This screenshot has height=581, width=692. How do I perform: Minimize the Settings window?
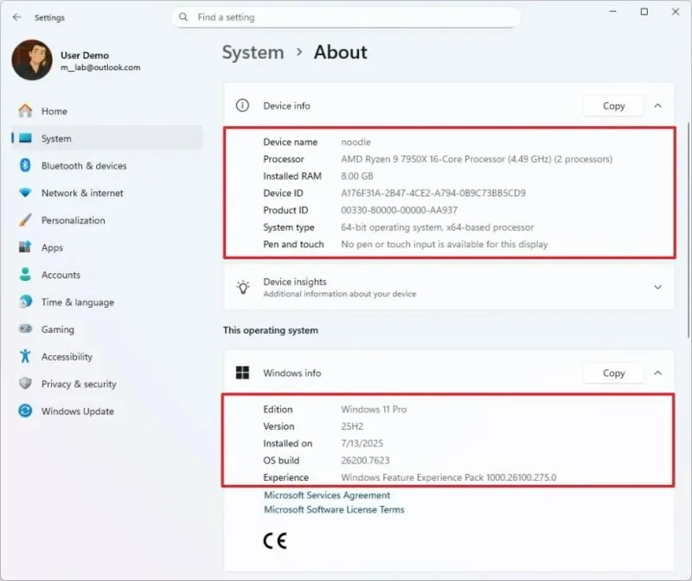coord(612,12)
